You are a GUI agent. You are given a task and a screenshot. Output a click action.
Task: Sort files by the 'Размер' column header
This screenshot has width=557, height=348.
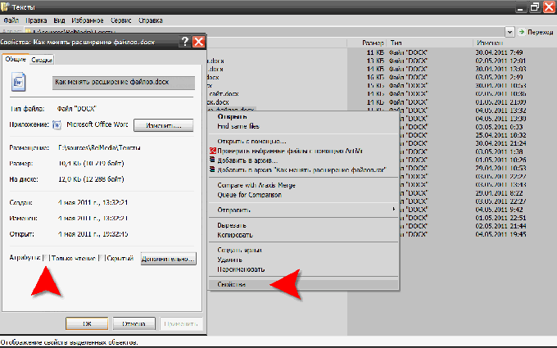[x=374, y=43]
